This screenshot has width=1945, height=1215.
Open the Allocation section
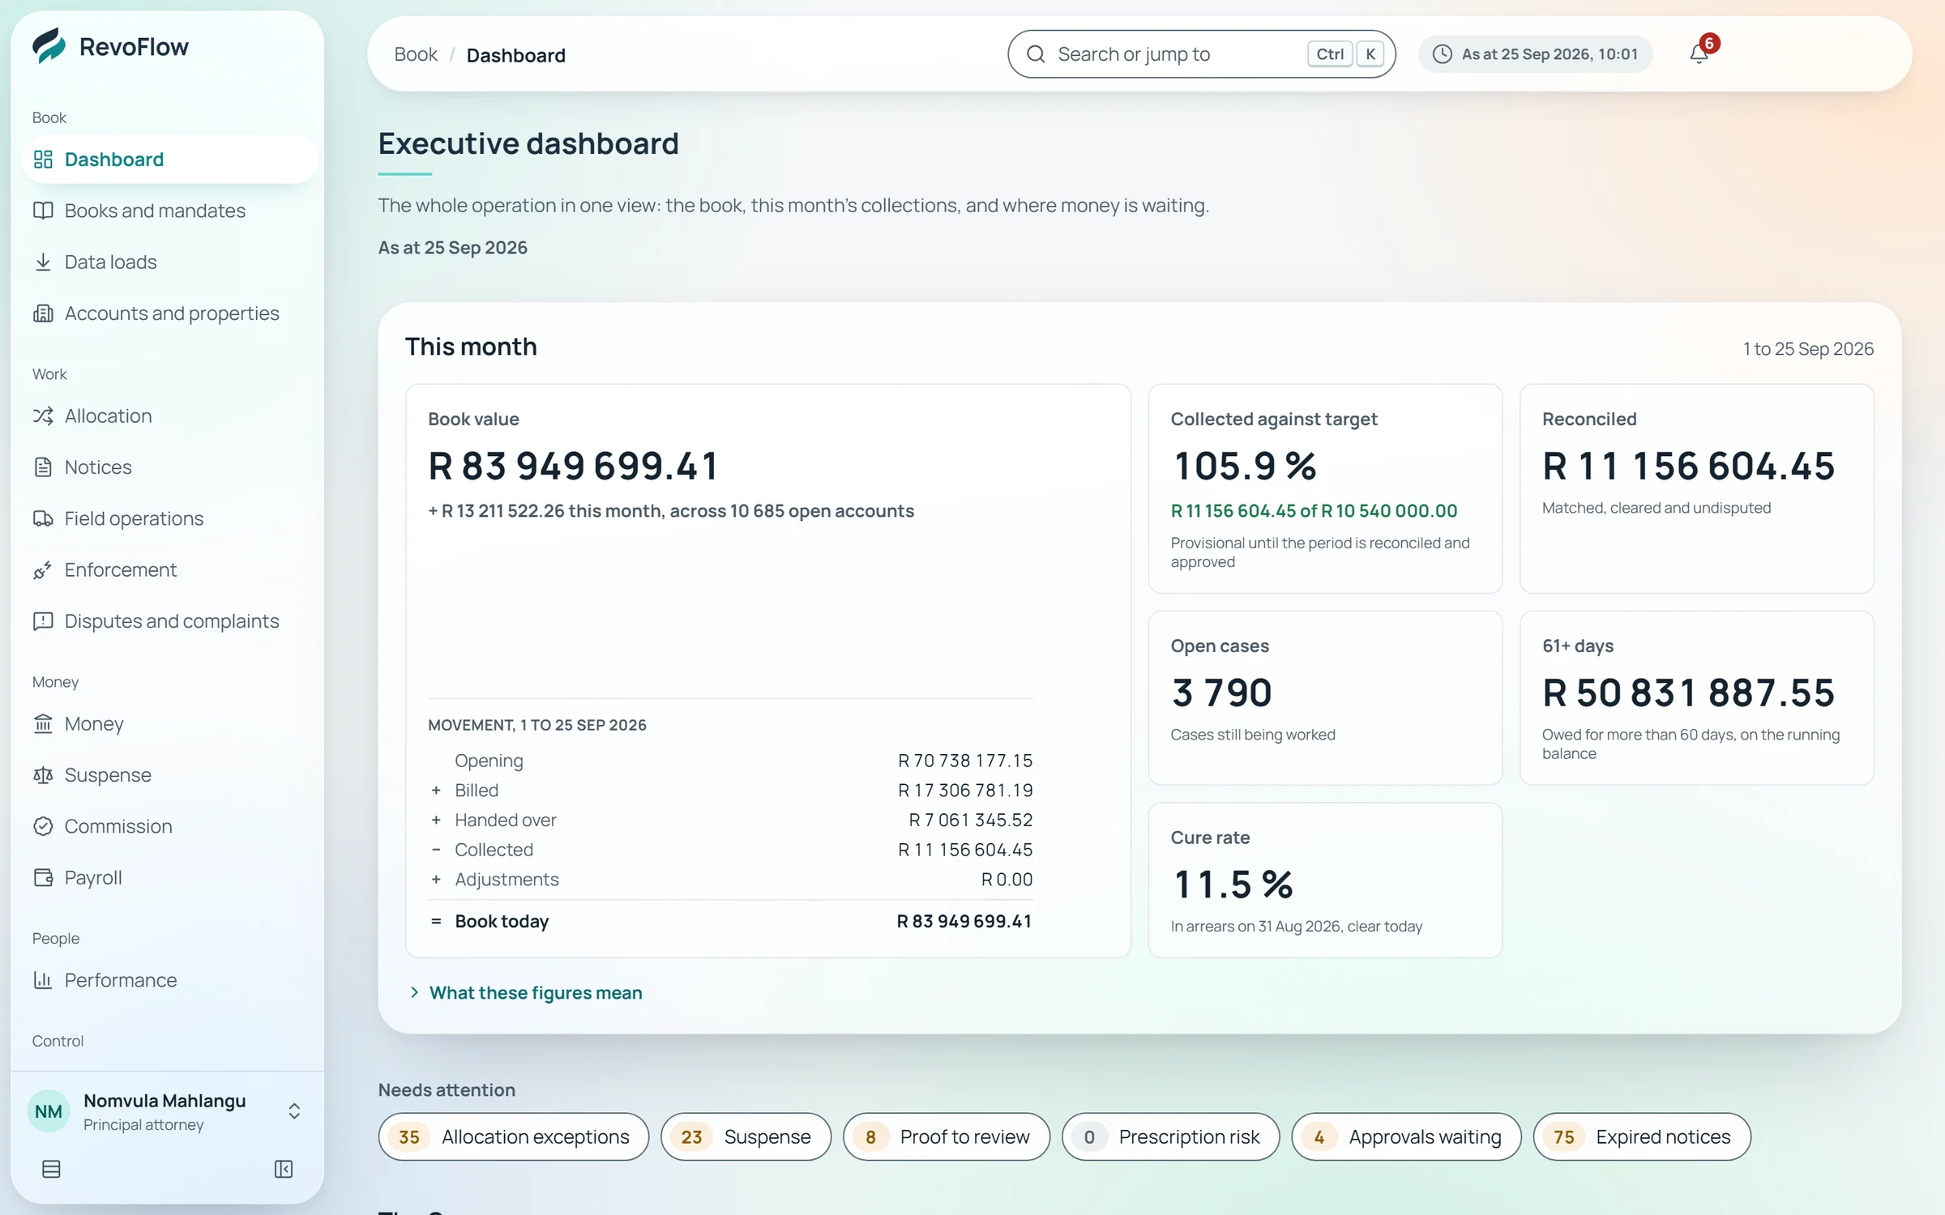(169, 416)
